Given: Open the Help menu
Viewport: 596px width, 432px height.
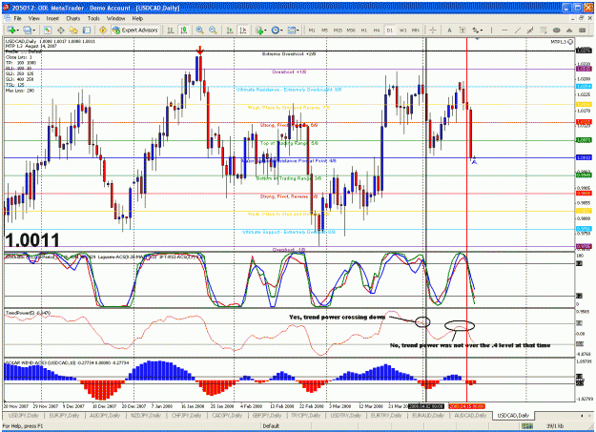Looking at the screenshot, I should click(x=137, y=18).
